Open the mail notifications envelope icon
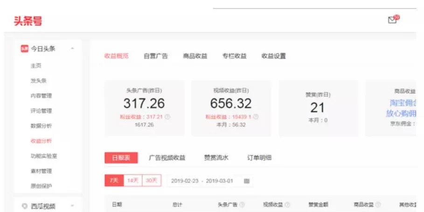Viewport: 424px width, 212px height. tap(392, 20)
